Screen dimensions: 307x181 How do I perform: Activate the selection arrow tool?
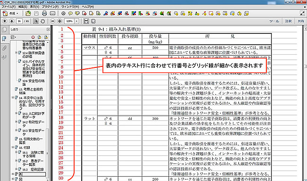(x=35, y=21)
